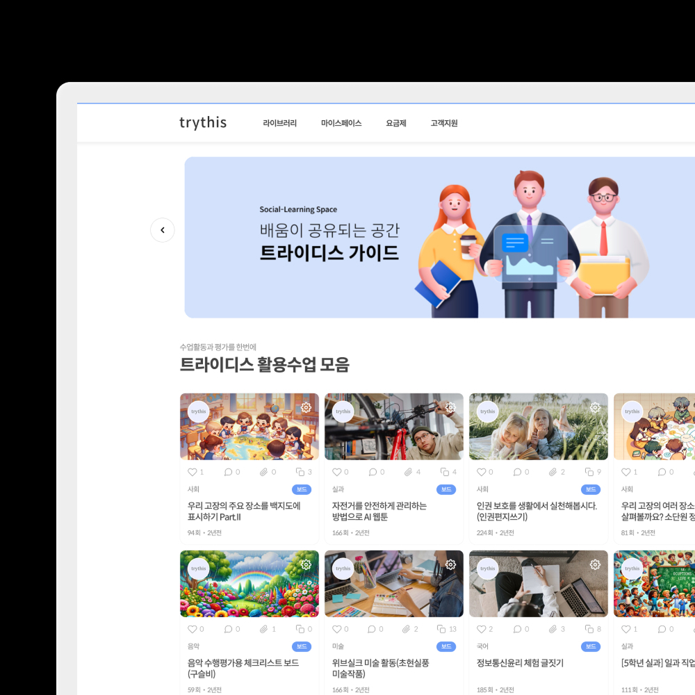
Task: Click 보드 badge on 정보통신윤리 card
Action: point(590,646)
